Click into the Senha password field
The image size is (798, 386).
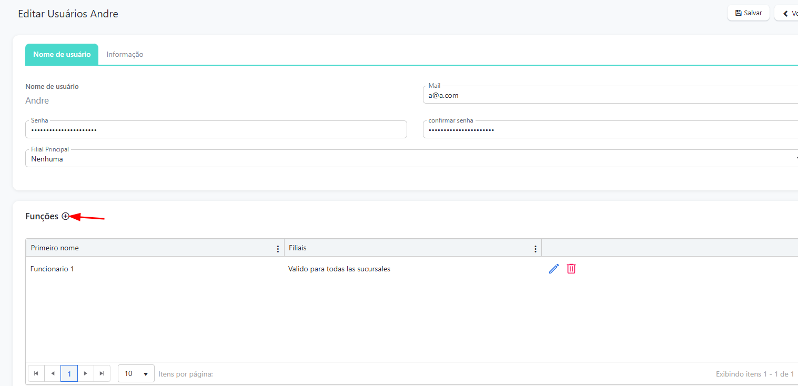coord(216,130)
